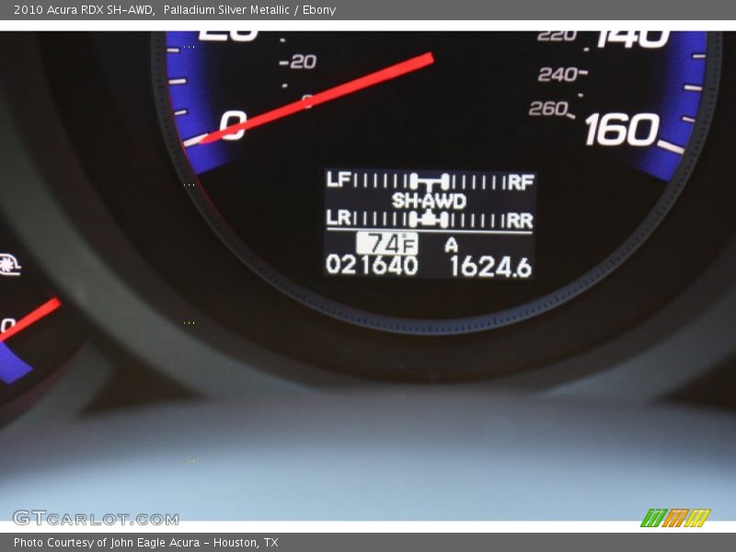Select the 74°F outside temperature box
The image size is (736, 552).
pyautogui.click(x=386, y=244)
